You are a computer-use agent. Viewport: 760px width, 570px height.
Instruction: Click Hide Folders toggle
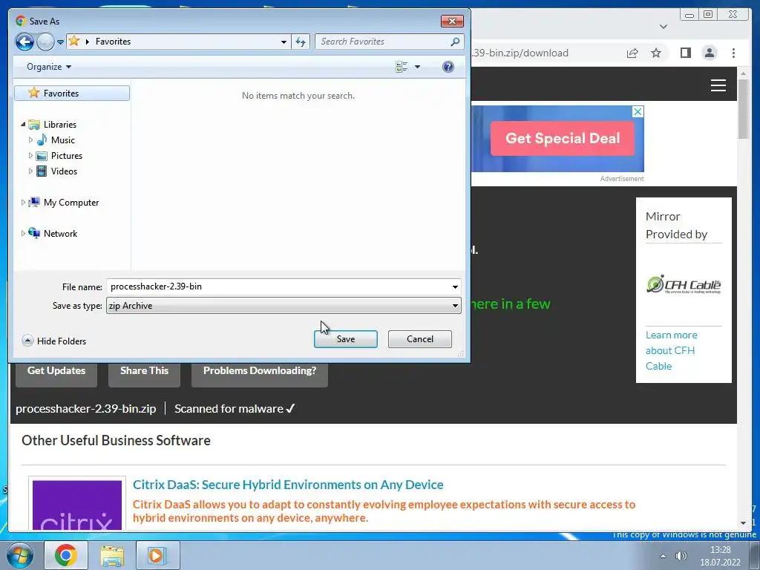tap(54, 341)
